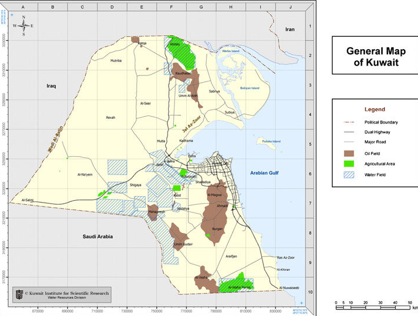Viewport: 418px width, 316px height.
Task: Click the Legend heading text
Action: [375, 109]
